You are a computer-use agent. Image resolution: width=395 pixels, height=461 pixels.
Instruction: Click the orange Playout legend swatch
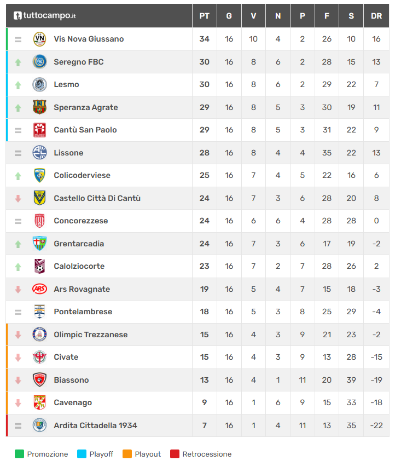[127, 454]
